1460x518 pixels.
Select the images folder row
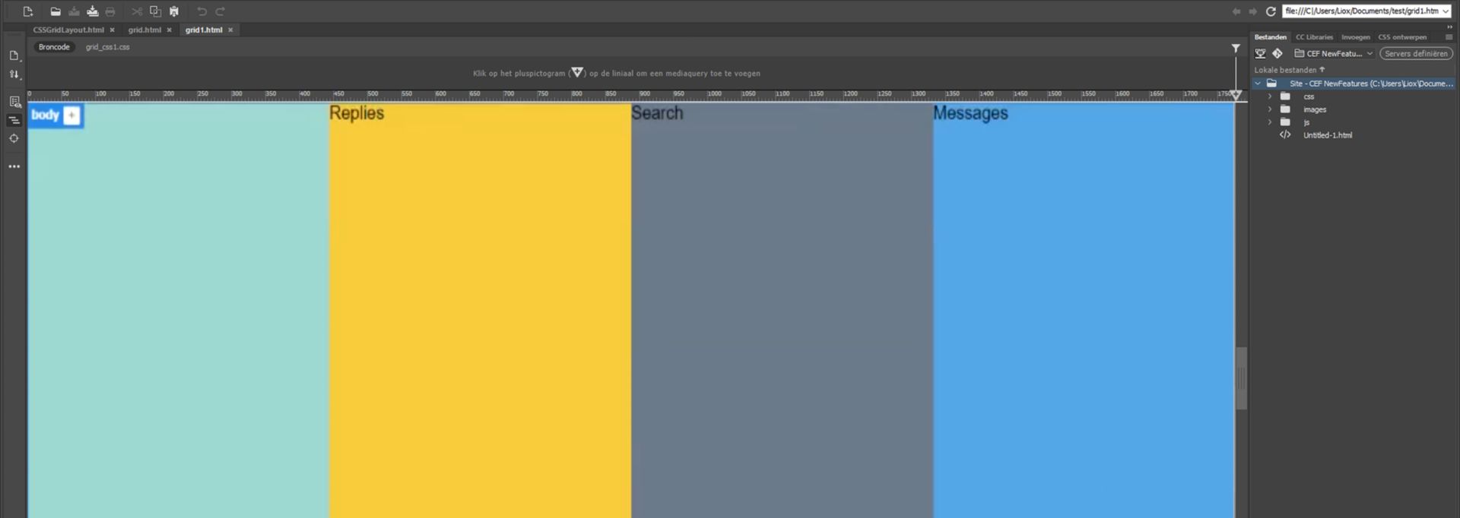(1354, 109)
